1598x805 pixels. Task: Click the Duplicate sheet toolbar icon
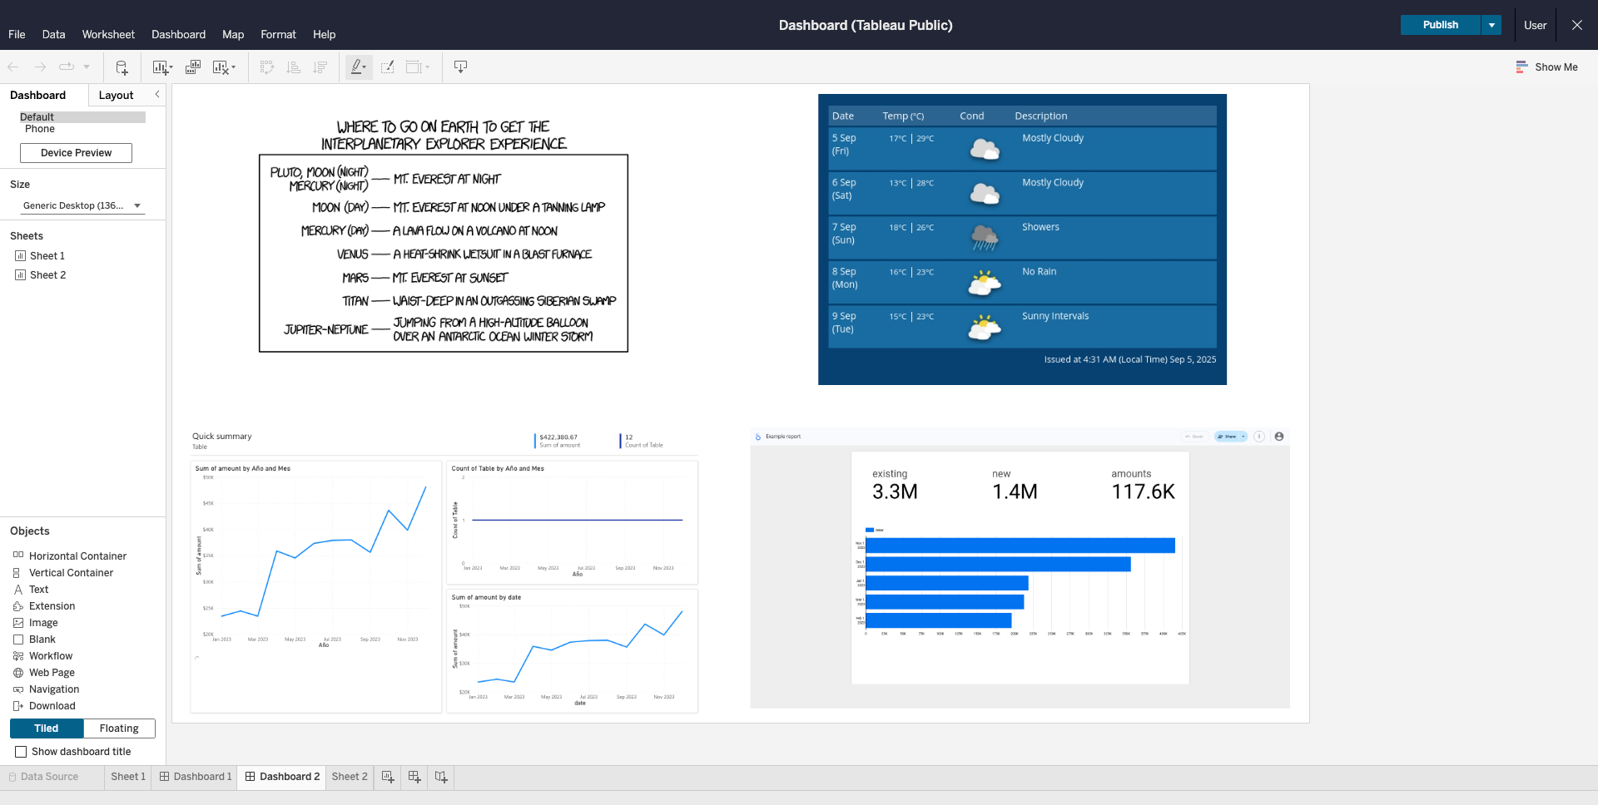pos(193,67)
